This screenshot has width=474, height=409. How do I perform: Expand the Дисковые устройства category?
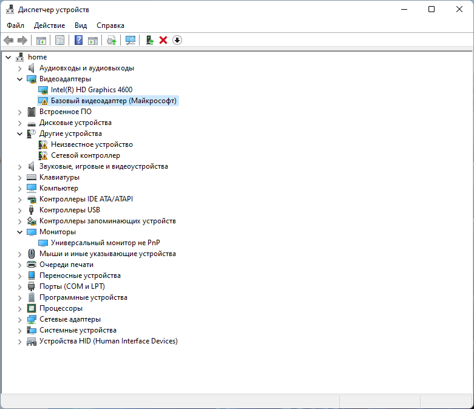click(19, 123)
